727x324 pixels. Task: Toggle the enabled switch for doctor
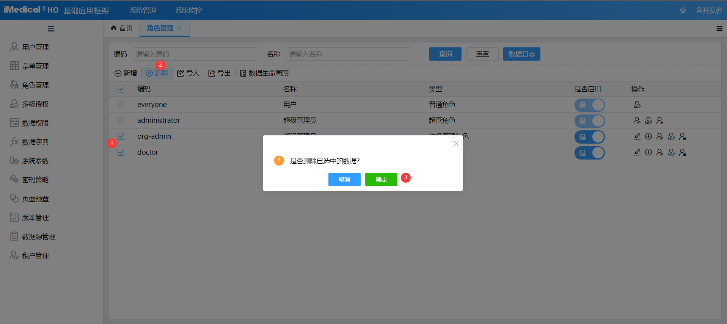click(589, 153)
